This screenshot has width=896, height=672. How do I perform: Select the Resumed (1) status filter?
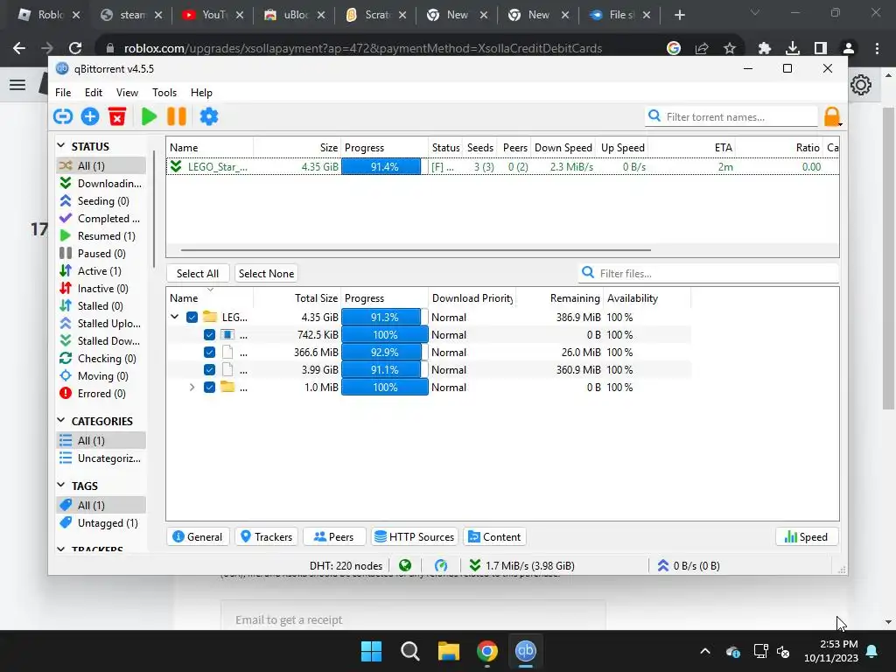101,236
